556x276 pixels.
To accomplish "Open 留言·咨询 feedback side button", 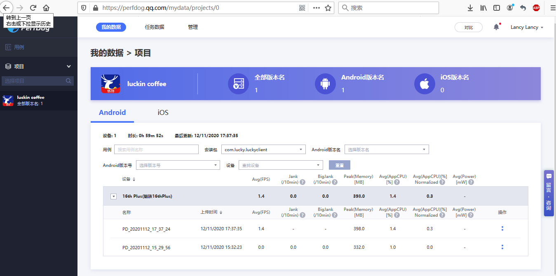I will click(549, 193).
